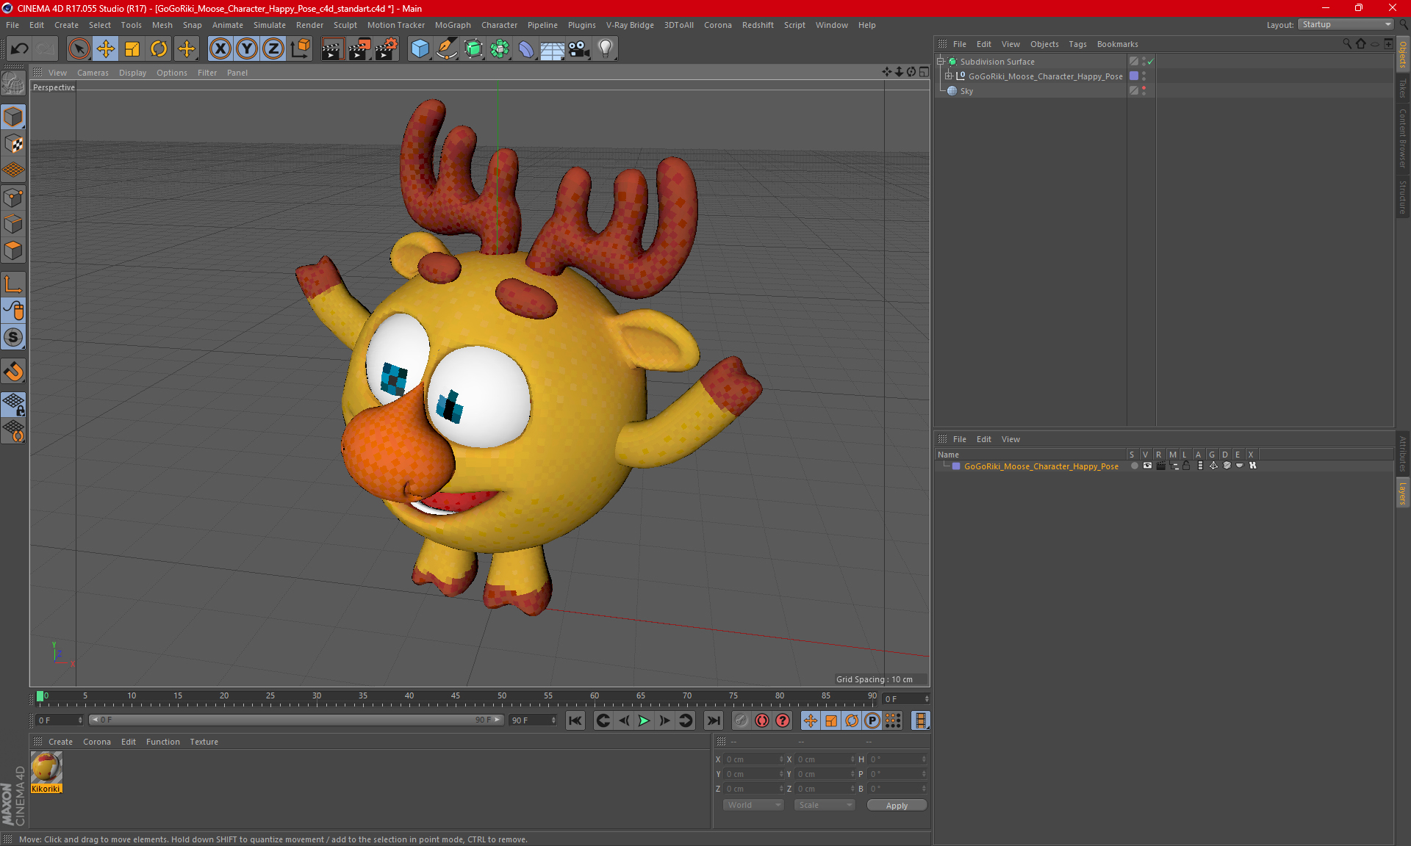Go to start of animation
This screenshot has width=1411, height=846.
coord(575,720)
